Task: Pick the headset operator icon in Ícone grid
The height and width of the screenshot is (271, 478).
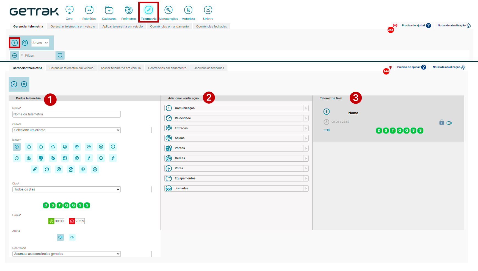Action: pos(71,169)
